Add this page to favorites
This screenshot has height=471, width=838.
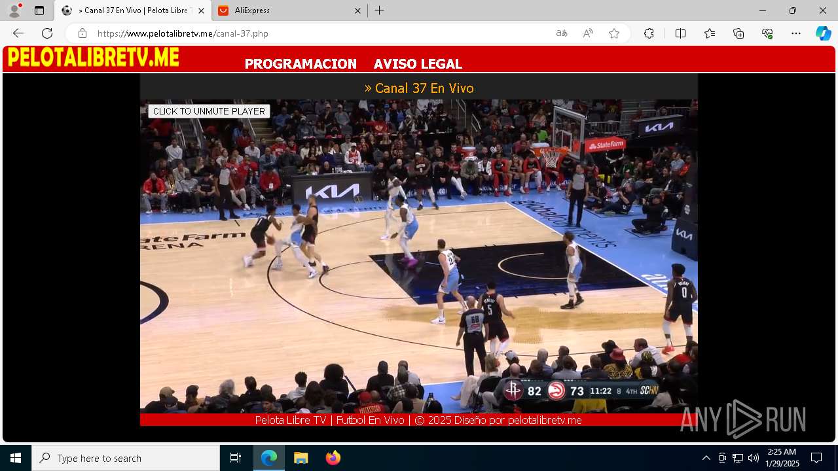coord(614,33)
